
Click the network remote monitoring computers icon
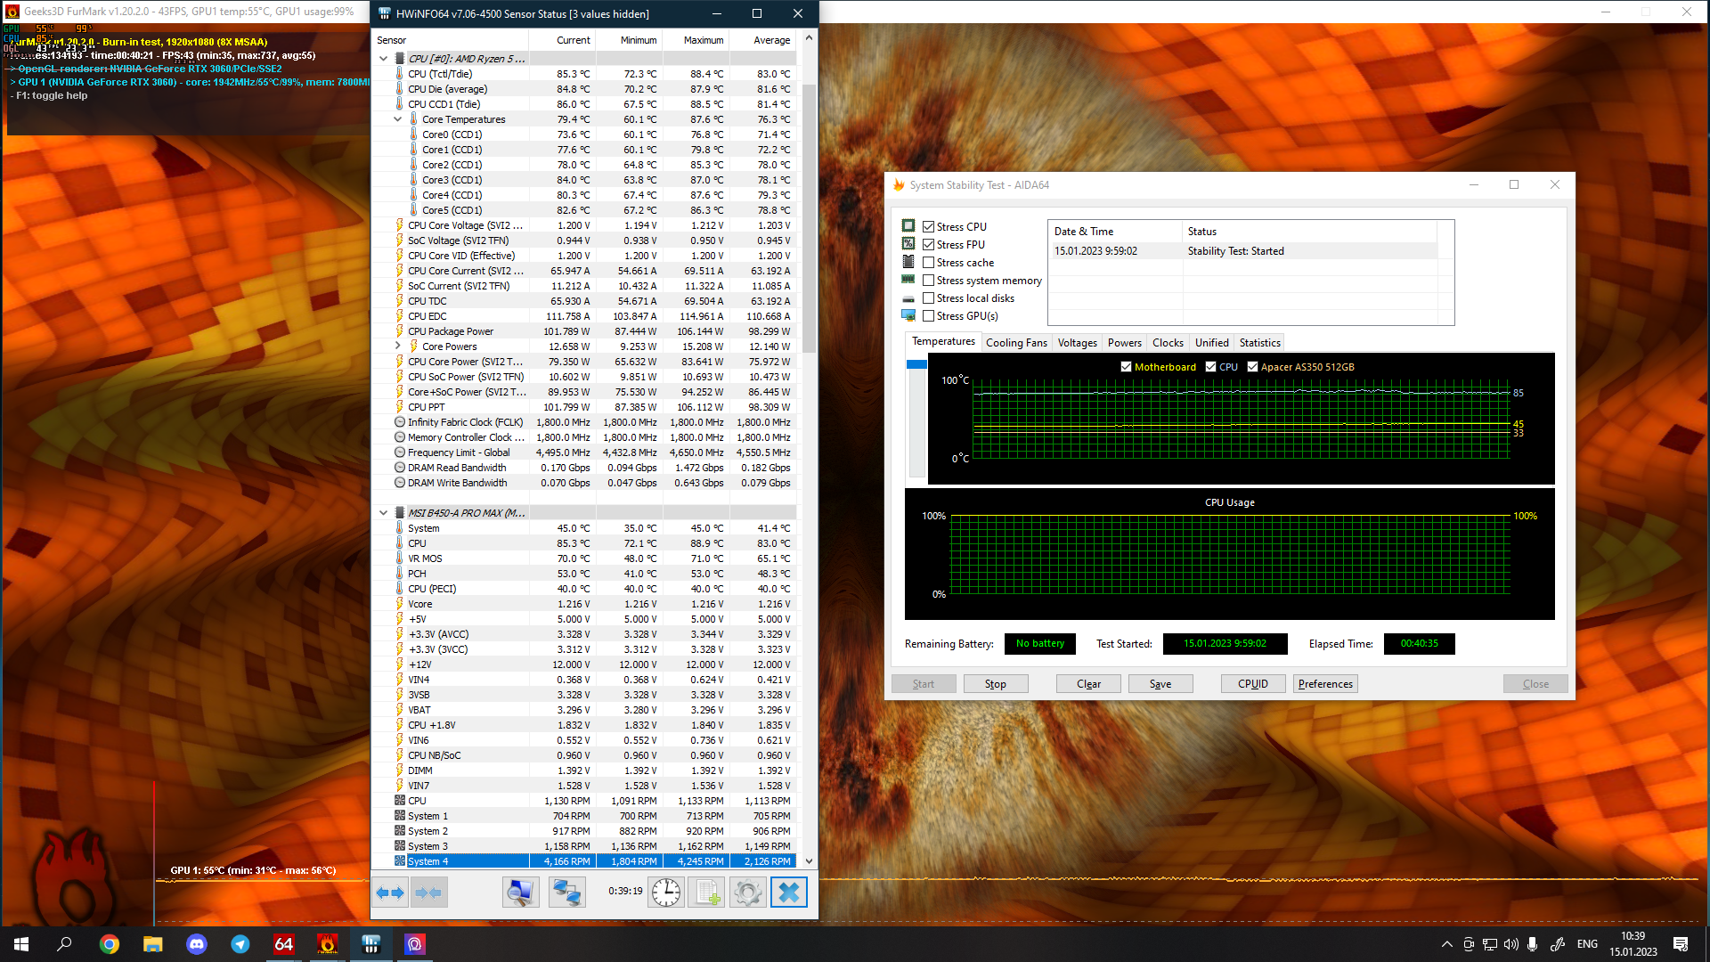pyautogui.click(x=566, y=893)
